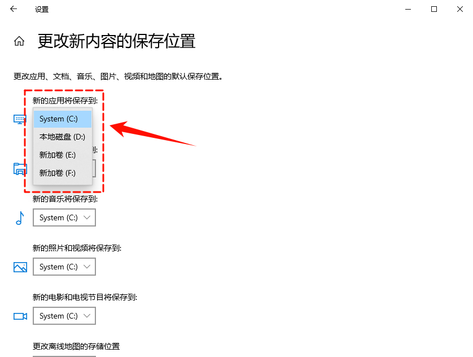This screenshot has width=473, height=357.
Task: Expand the offline maps storage dropdown at bottom
Action: pos(64,355)
